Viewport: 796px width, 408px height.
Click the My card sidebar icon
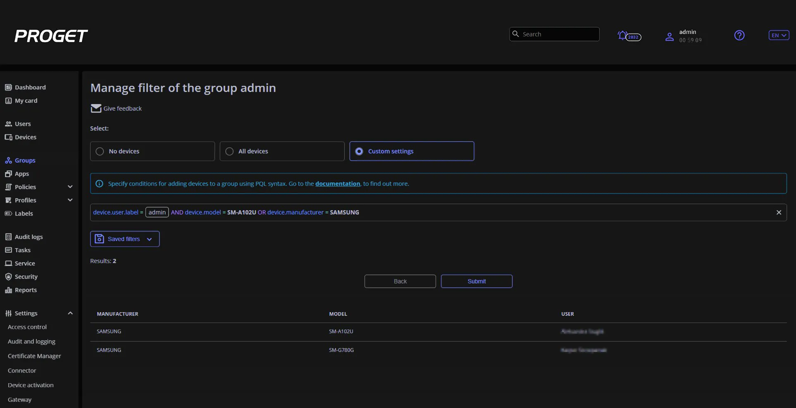coord(8,100)
